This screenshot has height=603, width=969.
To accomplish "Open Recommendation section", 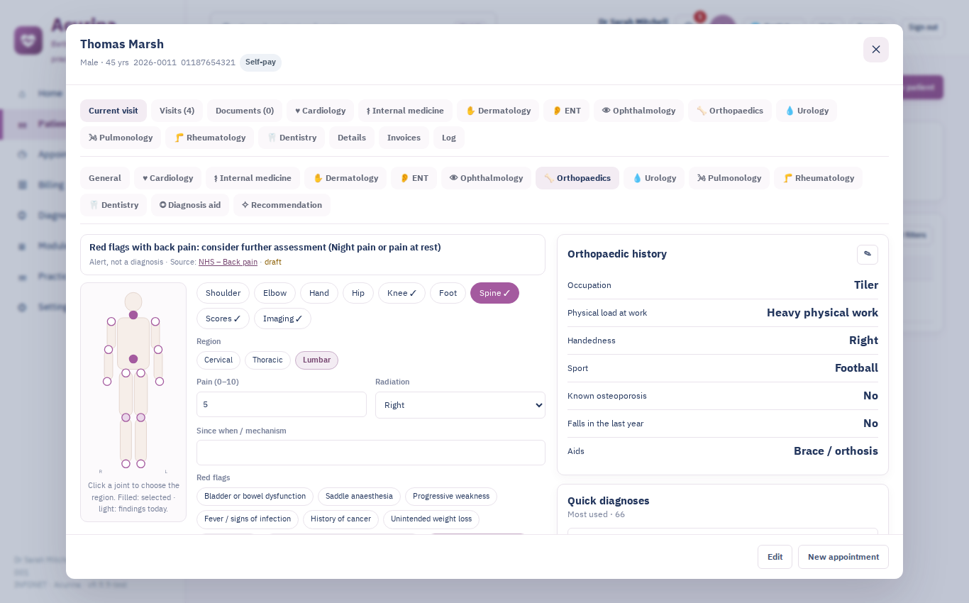I will point(282,205).
